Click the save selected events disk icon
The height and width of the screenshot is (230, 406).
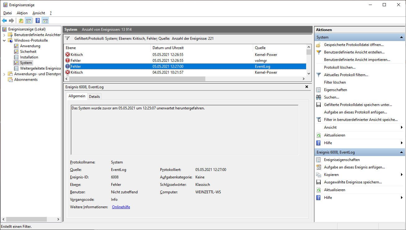(x=318, y=182)
